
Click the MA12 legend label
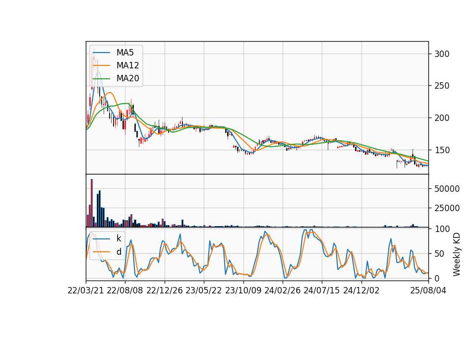(127, 65)
